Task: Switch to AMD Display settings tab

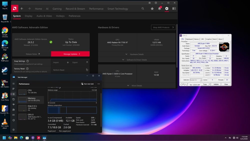Action: [28, 16]
